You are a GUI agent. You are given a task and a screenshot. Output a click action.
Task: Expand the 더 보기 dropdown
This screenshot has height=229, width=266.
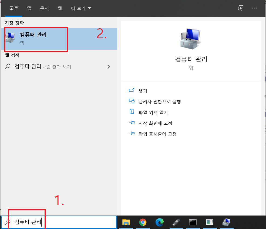point(81,8)
